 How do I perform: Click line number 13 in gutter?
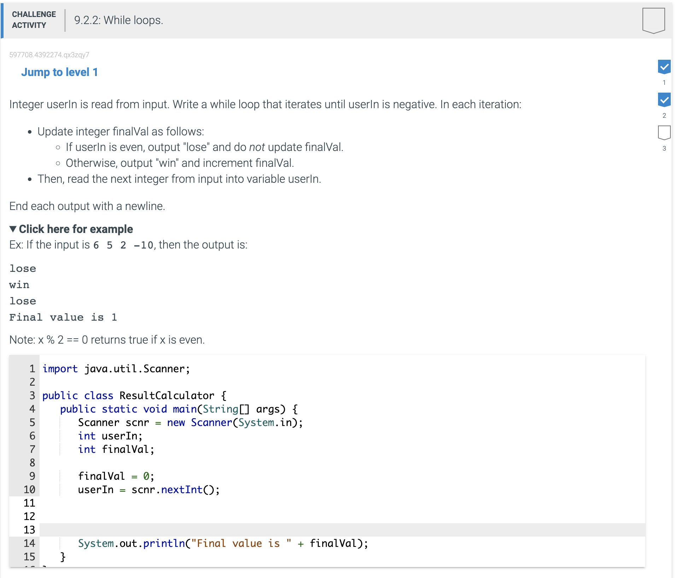click(29, 530)
